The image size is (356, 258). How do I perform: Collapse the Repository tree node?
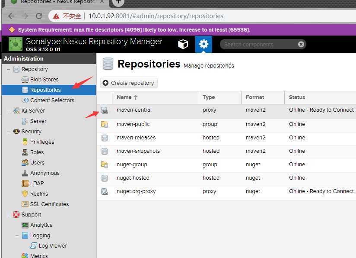click(x=8, y=69)
